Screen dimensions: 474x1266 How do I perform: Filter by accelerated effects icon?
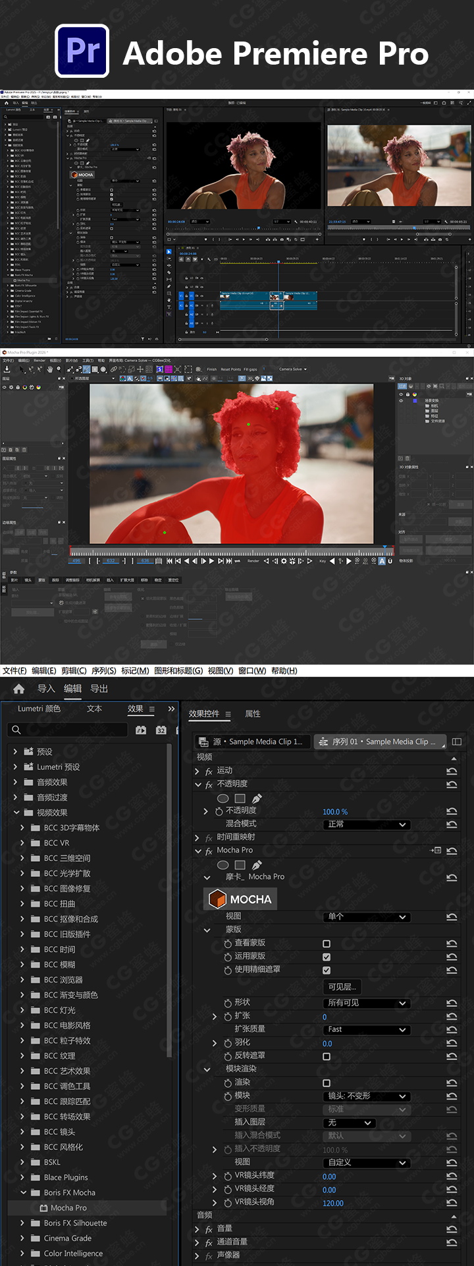141,730
